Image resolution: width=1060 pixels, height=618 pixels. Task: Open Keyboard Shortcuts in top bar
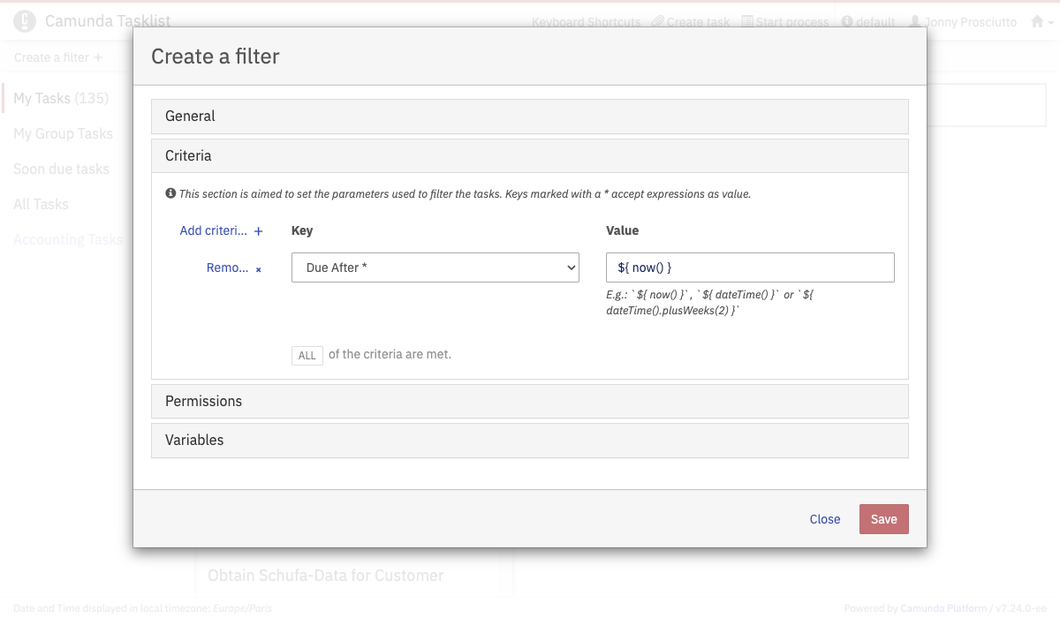(586, 22)
